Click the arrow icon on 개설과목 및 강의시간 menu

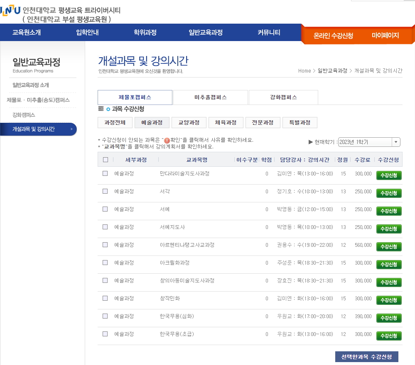pyautogui.click(x=71, y=129)
